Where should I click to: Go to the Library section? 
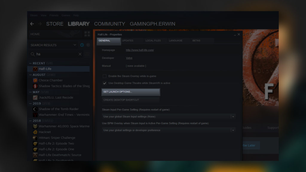(x=79, y=24)
